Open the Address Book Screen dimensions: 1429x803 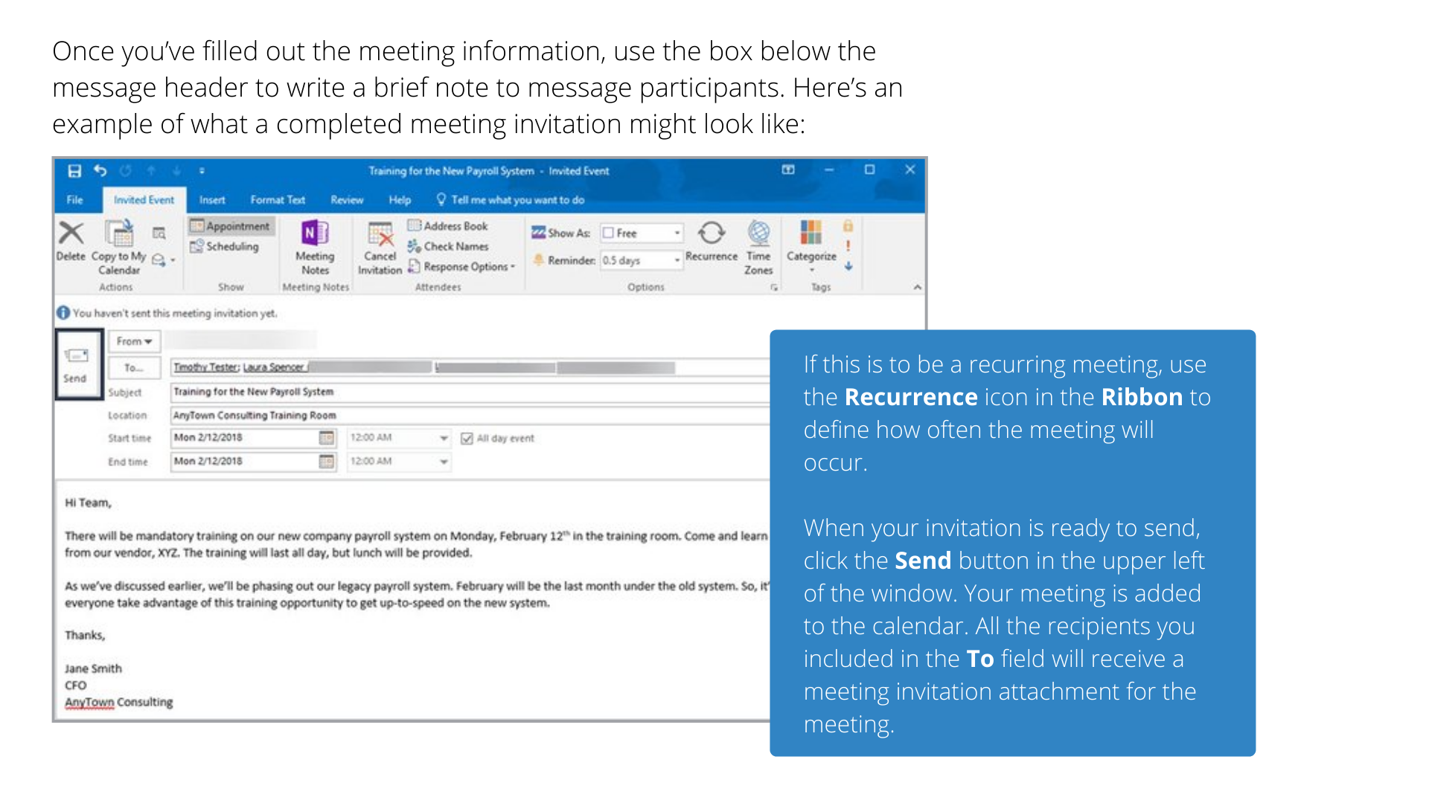pyautogui.click(x=448, y=226)
